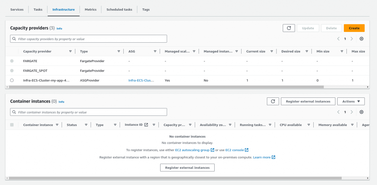
Task: Click external link icon beside EC2 console
Action: click(246, 150)
